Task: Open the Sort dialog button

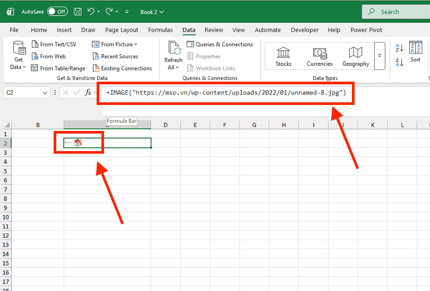Action: coord(415,51)
